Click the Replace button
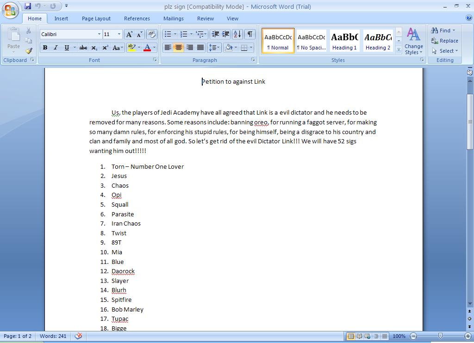 click(x=444, y=41)
